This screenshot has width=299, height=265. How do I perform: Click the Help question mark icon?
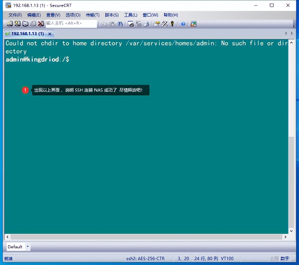[183, 24]
